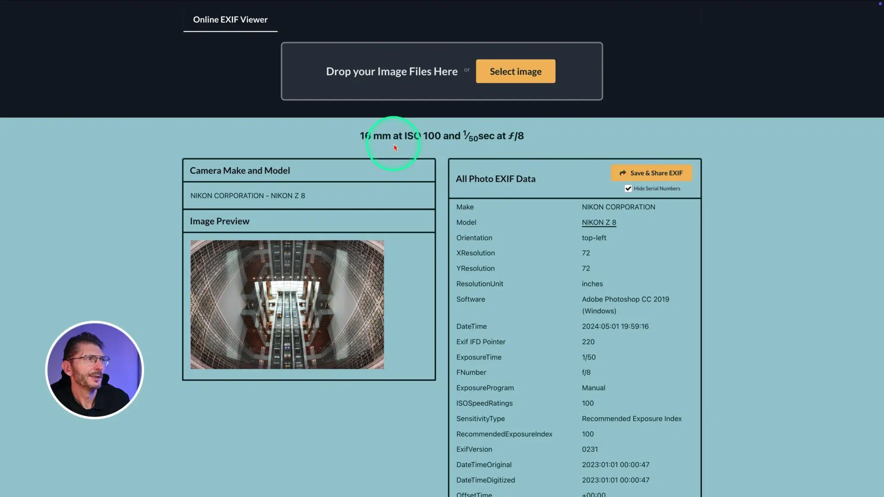Click the SensitivityType row label

click(480, 419)
